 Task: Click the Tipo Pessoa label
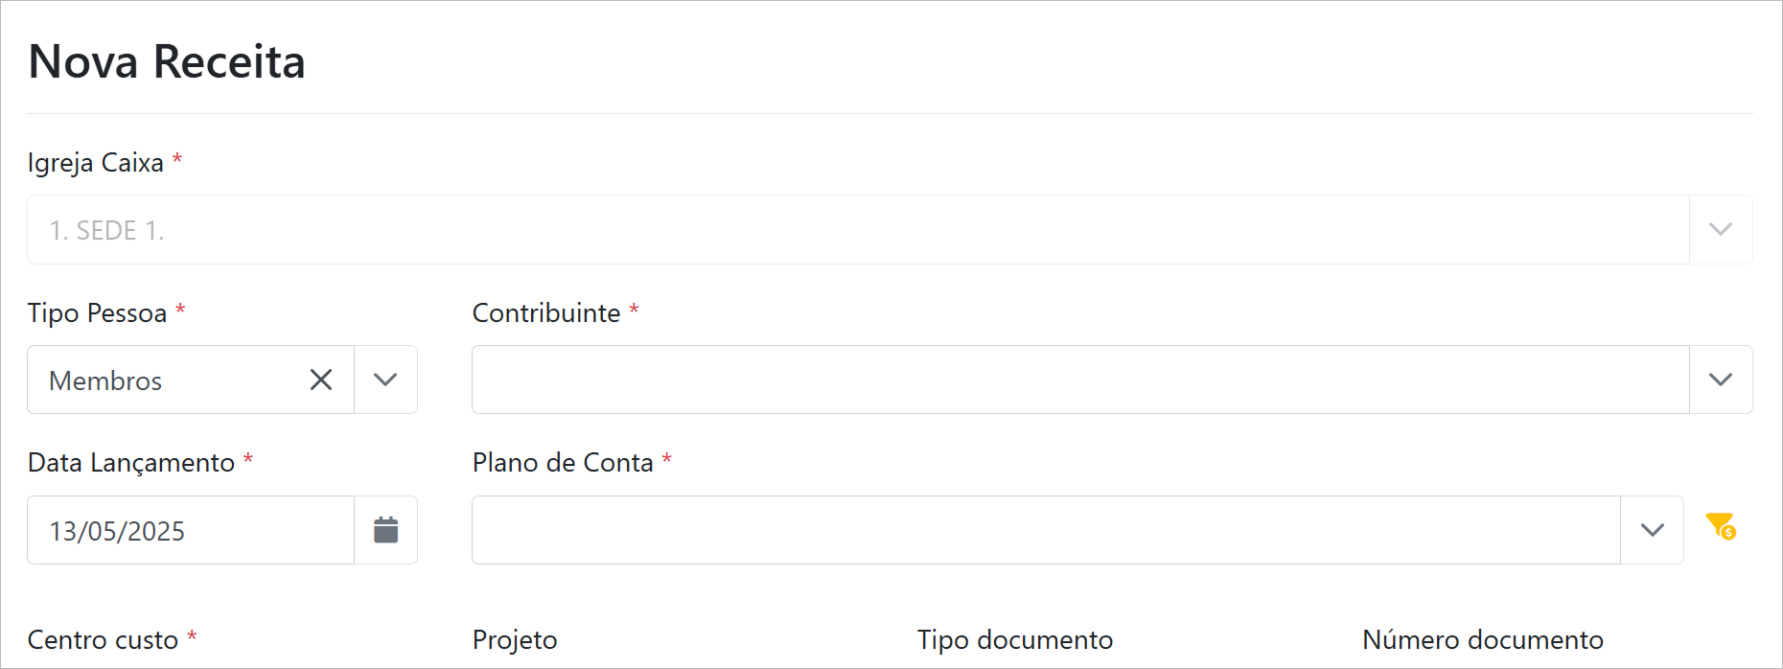tap(97, 313)
